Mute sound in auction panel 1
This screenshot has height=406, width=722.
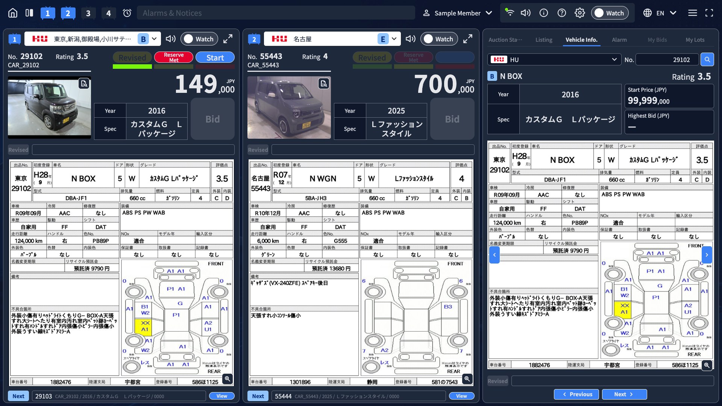pos(171,39)
